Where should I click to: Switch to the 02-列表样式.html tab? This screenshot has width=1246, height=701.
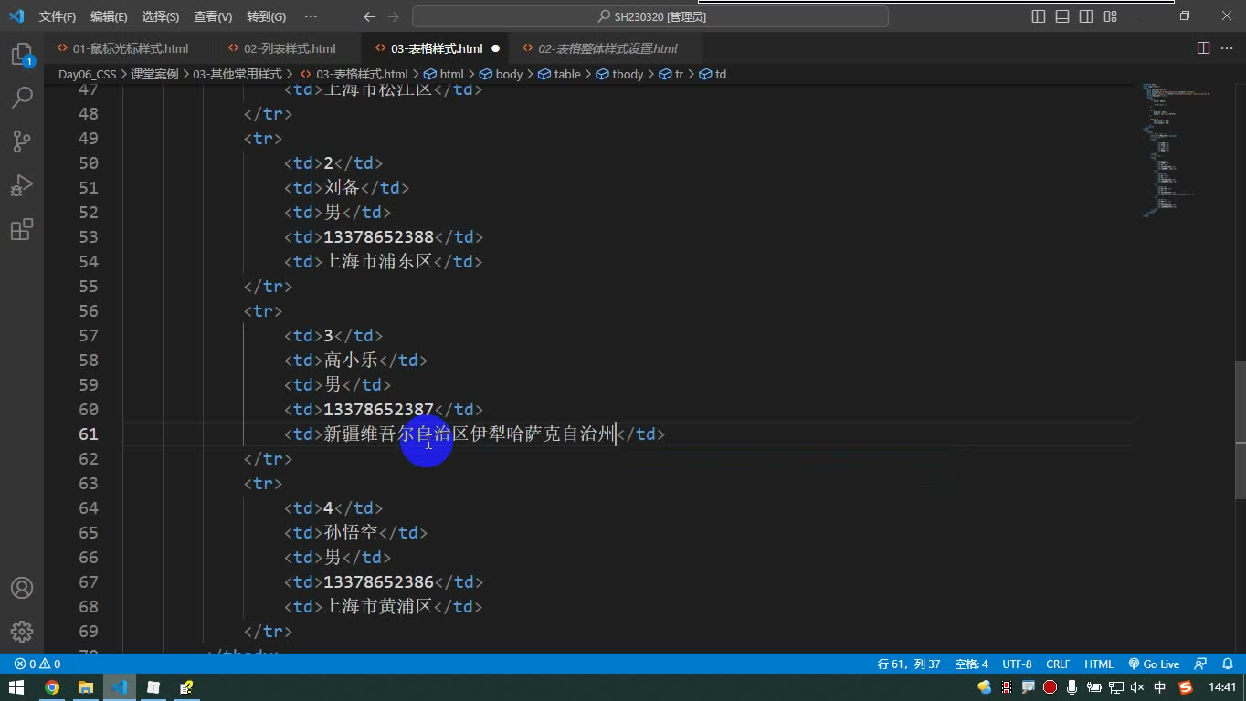tap(289, 48)
